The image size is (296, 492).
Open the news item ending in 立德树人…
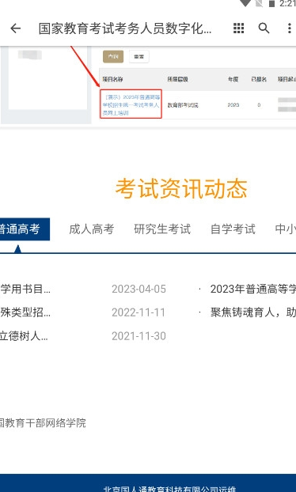pos(24,336)
